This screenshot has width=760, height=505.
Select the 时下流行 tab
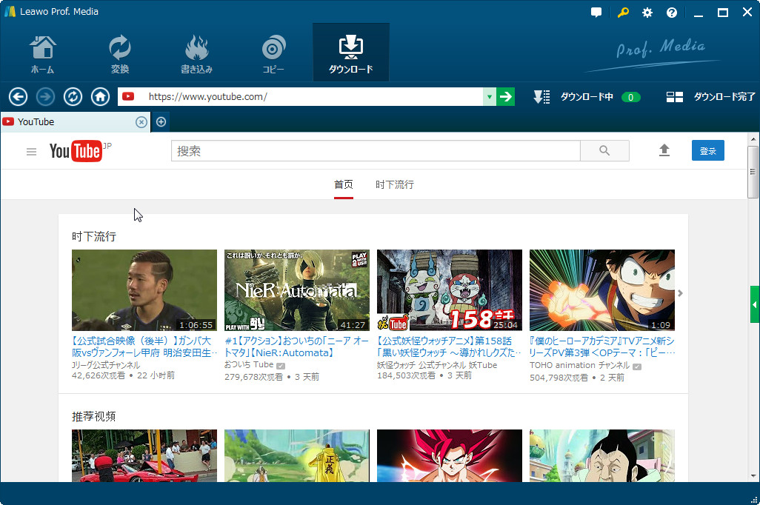[395, 184]
